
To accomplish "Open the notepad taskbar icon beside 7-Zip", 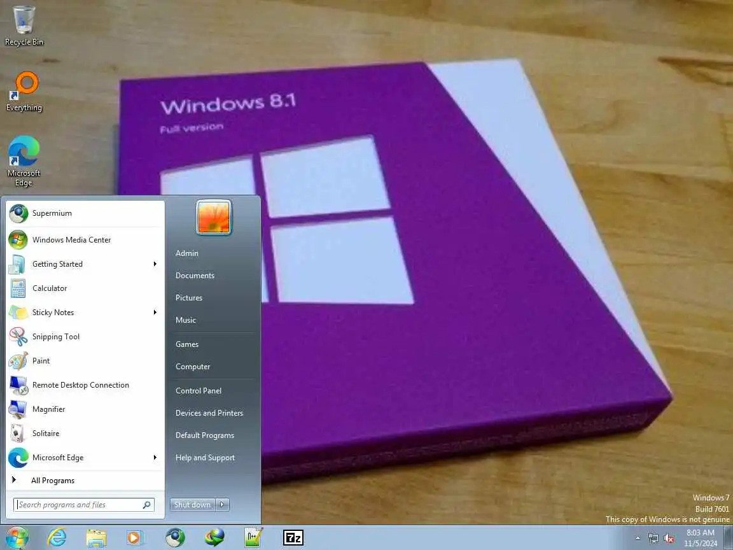I will tap(254, 538).
